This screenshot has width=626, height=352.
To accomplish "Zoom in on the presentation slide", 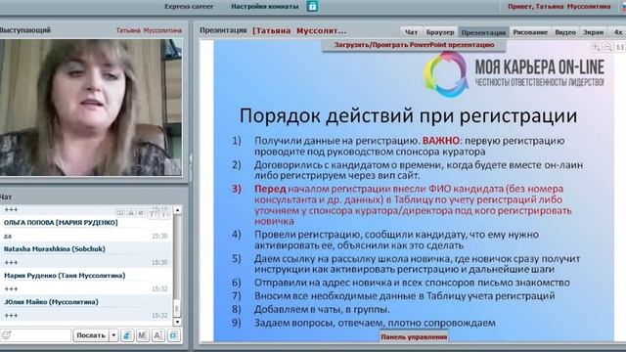I will pos(596,47).
